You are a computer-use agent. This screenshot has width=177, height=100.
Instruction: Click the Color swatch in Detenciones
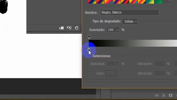coord(111,73)
